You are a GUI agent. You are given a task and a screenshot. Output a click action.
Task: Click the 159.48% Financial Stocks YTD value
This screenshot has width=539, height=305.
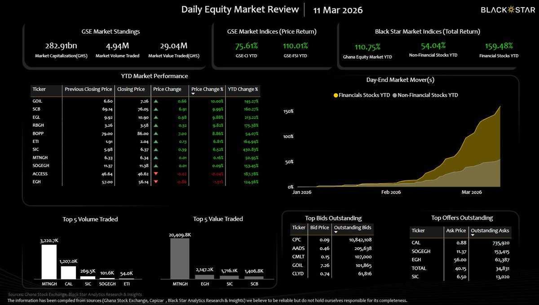click(x=499, y=46)
